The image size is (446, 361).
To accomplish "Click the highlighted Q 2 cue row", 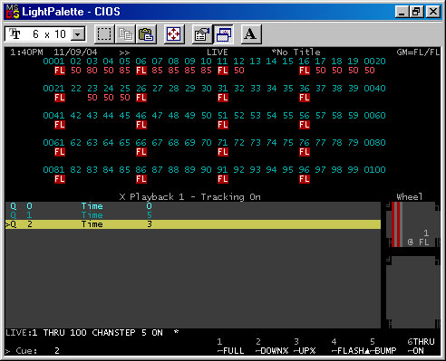I will point(193,224).
